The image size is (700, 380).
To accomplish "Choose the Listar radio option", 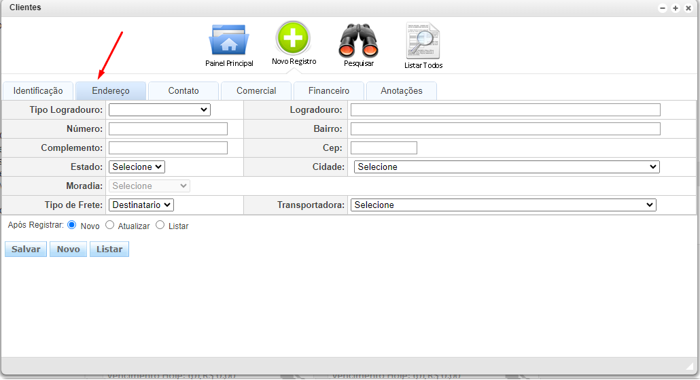I will pyautogui.click(x=160, y=225).
